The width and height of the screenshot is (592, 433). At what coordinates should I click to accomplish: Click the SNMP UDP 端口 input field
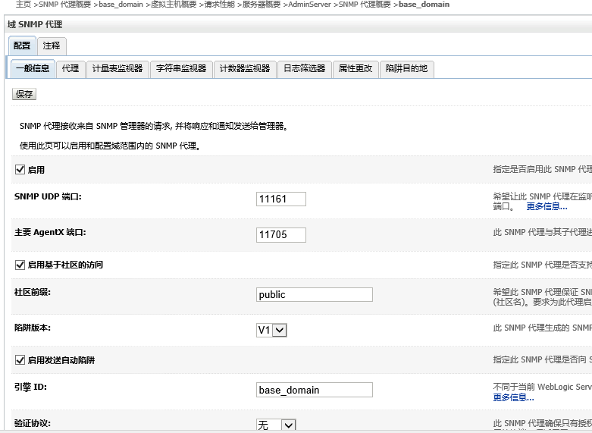tap(281, 199)
